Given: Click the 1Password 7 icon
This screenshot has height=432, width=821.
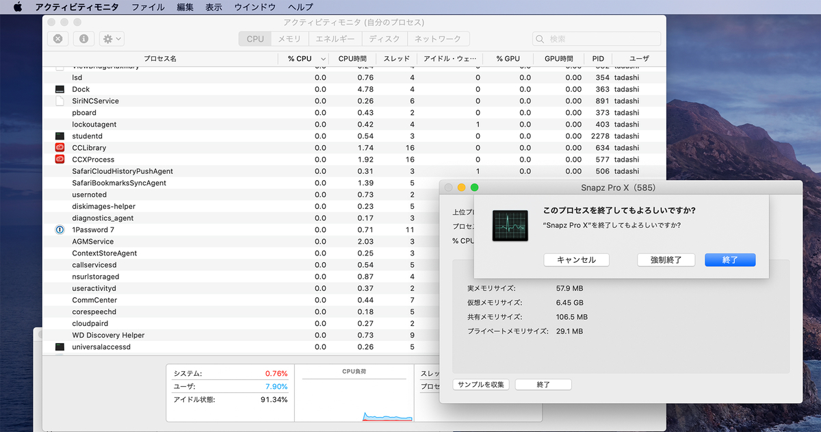Looking at the screenshot, I should pos(60,230).
